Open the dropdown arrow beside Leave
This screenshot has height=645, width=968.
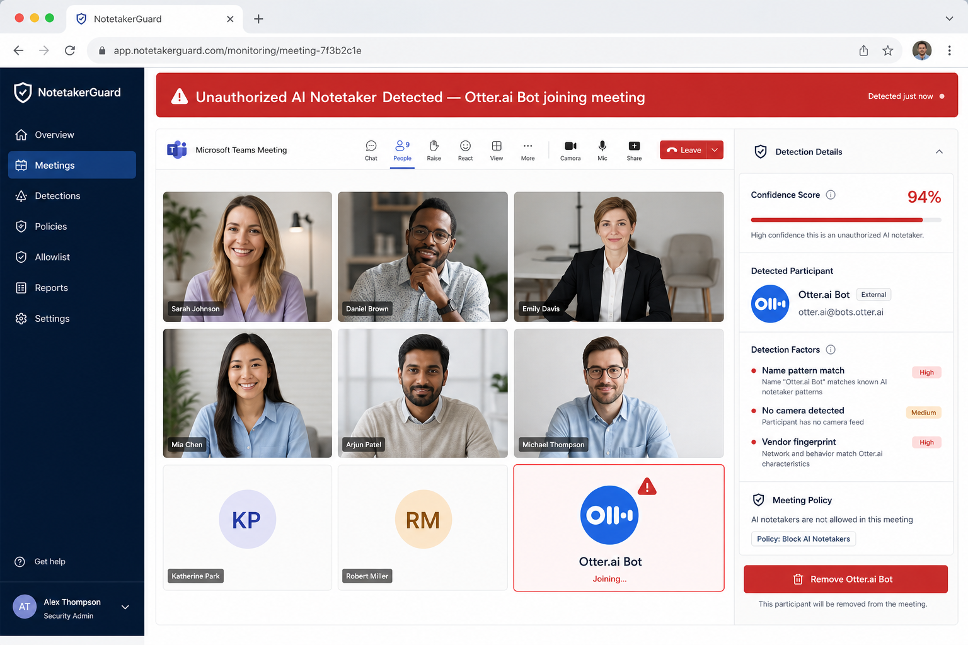[x=715, y=150]
